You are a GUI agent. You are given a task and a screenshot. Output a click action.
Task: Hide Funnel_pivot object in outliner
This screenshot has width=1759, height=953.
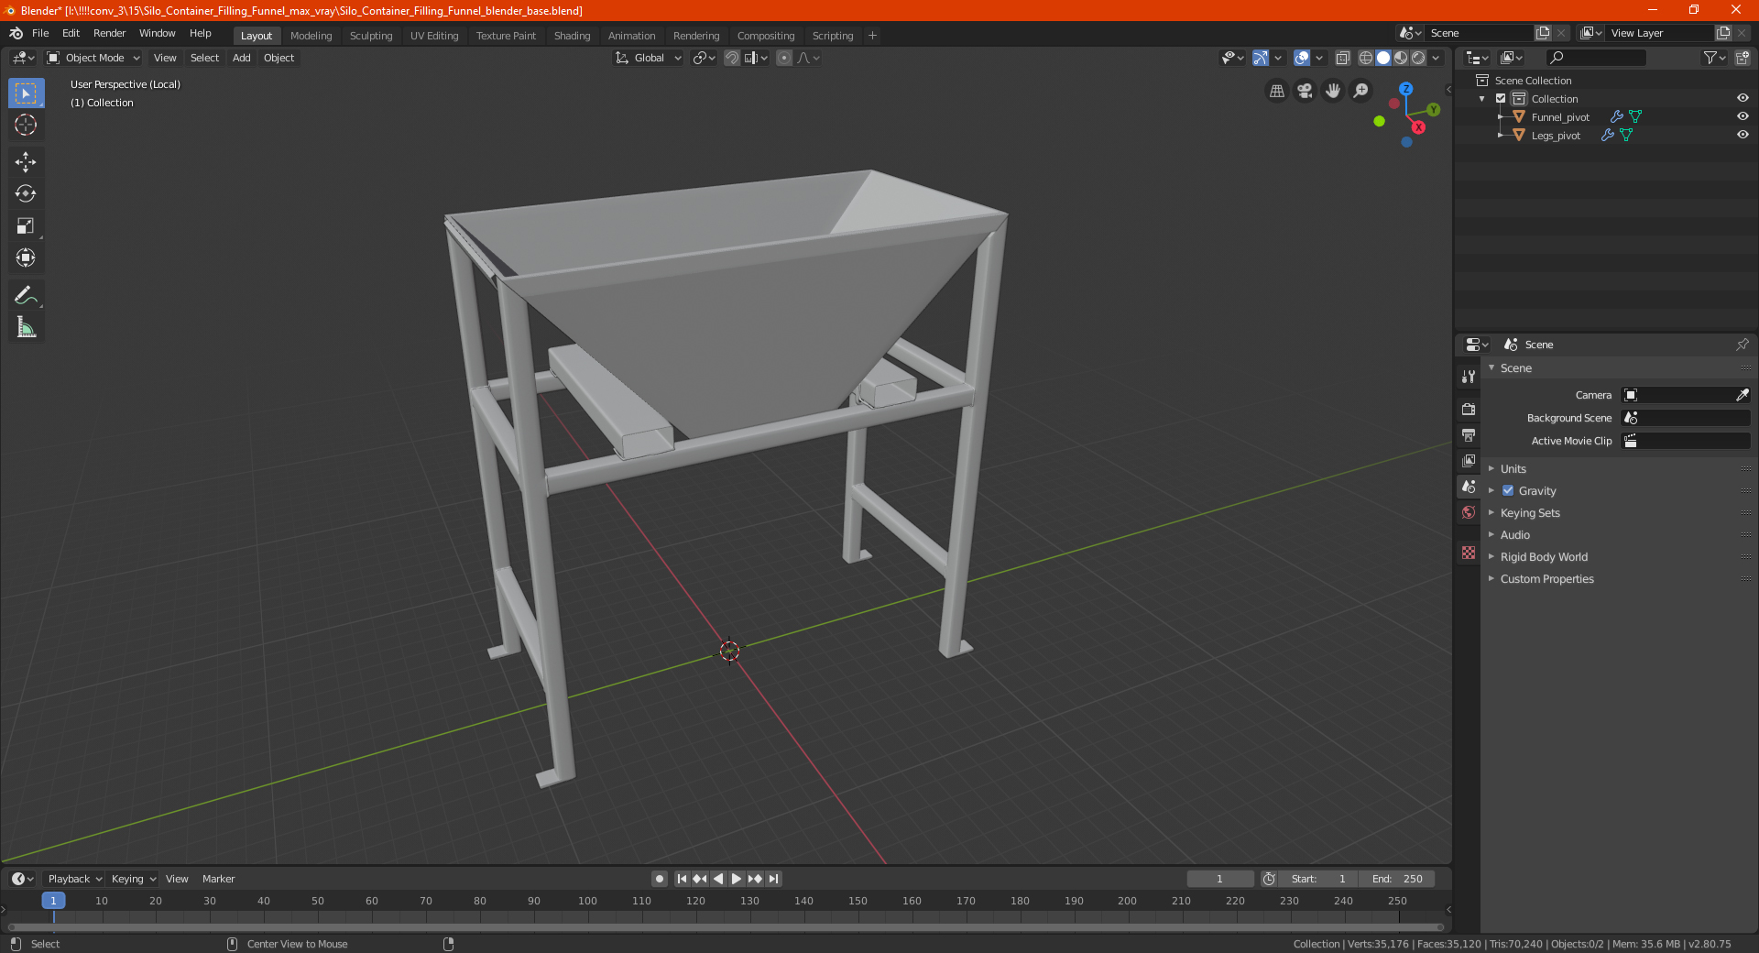pos(1743,116)
